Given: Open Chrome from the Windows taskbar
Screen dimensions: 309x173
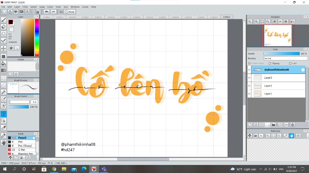Looking at the screenshot, I should click(54, 169).
